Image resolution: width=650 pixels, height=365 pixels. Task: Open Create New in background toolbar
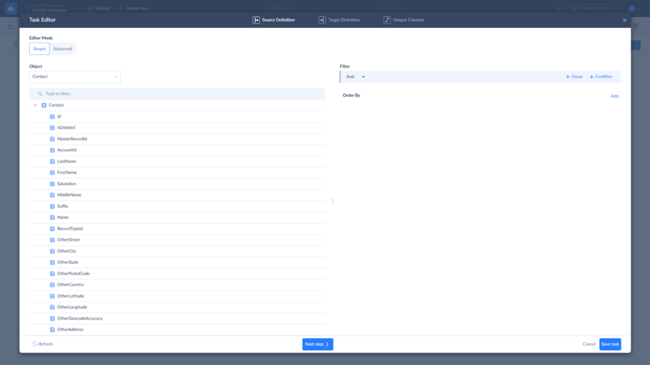134,9
